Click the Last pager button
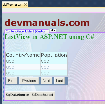This screenshot has height=104, width=105. [x=59, y=81]
